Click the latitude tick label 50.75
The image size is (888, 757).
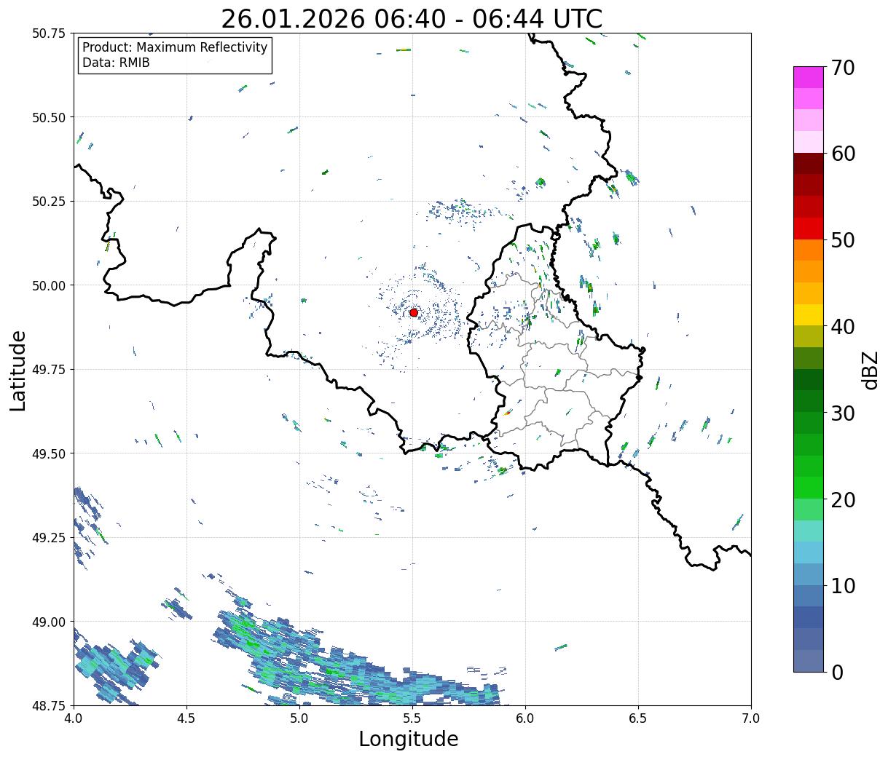pos(49,33)
